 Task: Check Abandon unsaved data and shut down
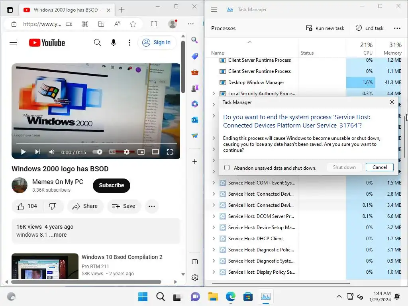tap(227, 168)
